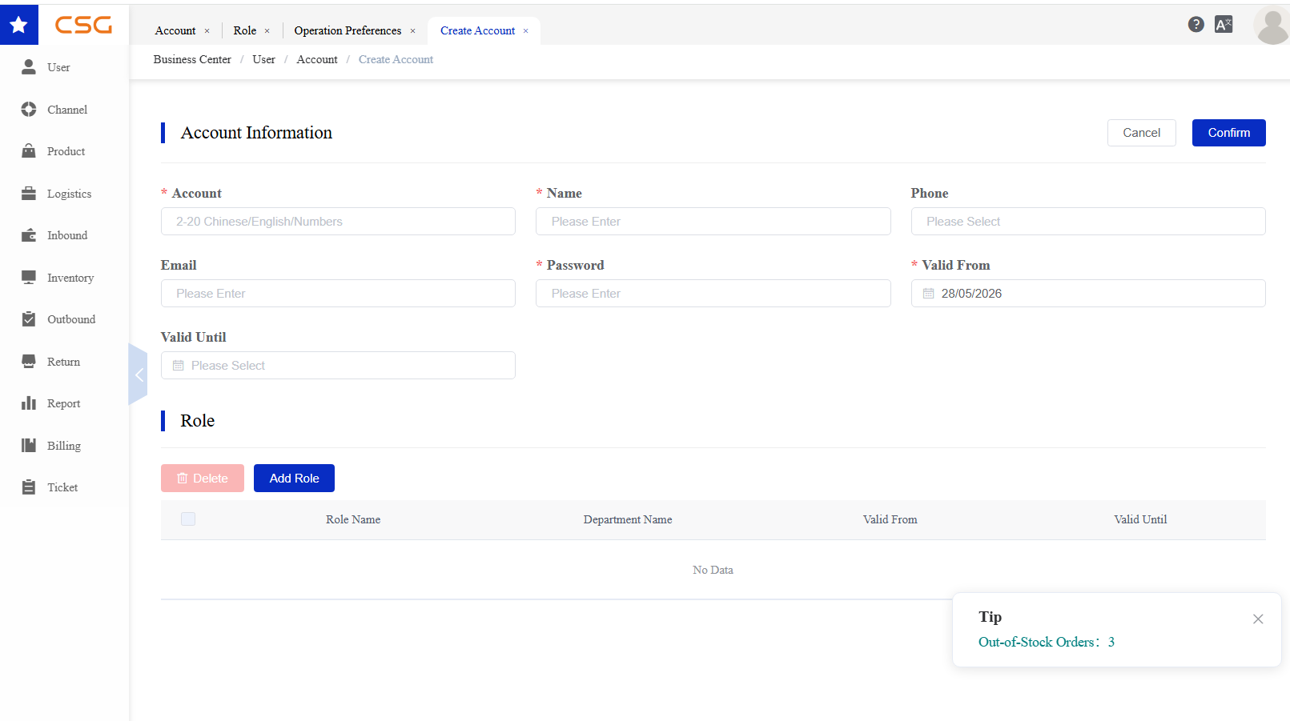Switch to the Account tab
Screen dimensions: 1290x721
[x=175, y=31]
